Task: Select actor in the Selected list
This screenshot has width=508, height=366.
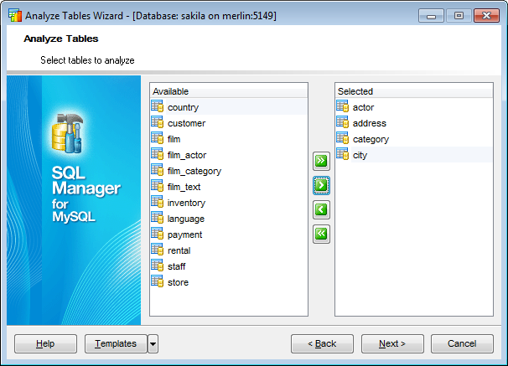Action: point(363,107)
